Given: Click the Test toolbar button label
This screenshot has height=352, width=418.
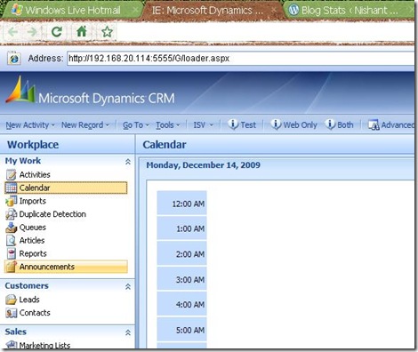Looking at the screenshot, I should (248, 125).
